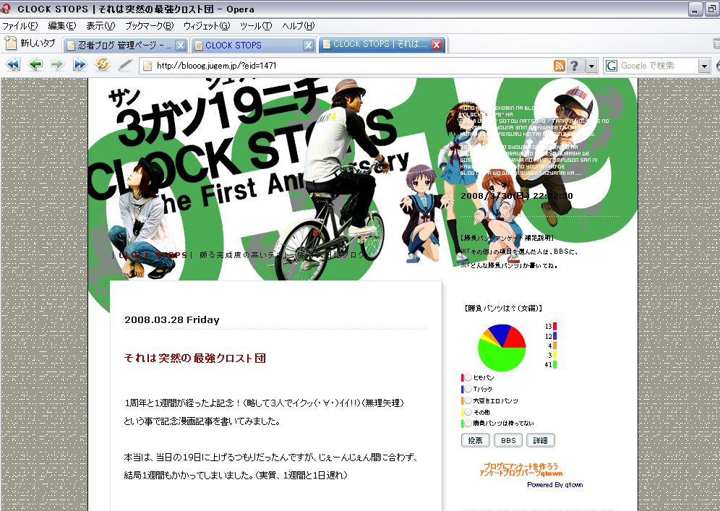Open the ヘルプ(H) menu
720x511 pixels.
point(298,26)
